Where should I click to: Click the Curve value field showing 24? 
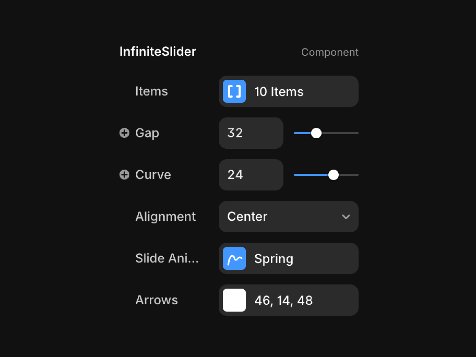tap(251, 175)
